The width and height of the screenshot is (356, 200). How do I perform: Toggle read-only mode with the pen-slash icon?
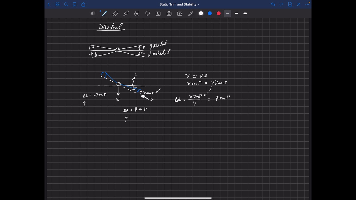click(299, 4)
